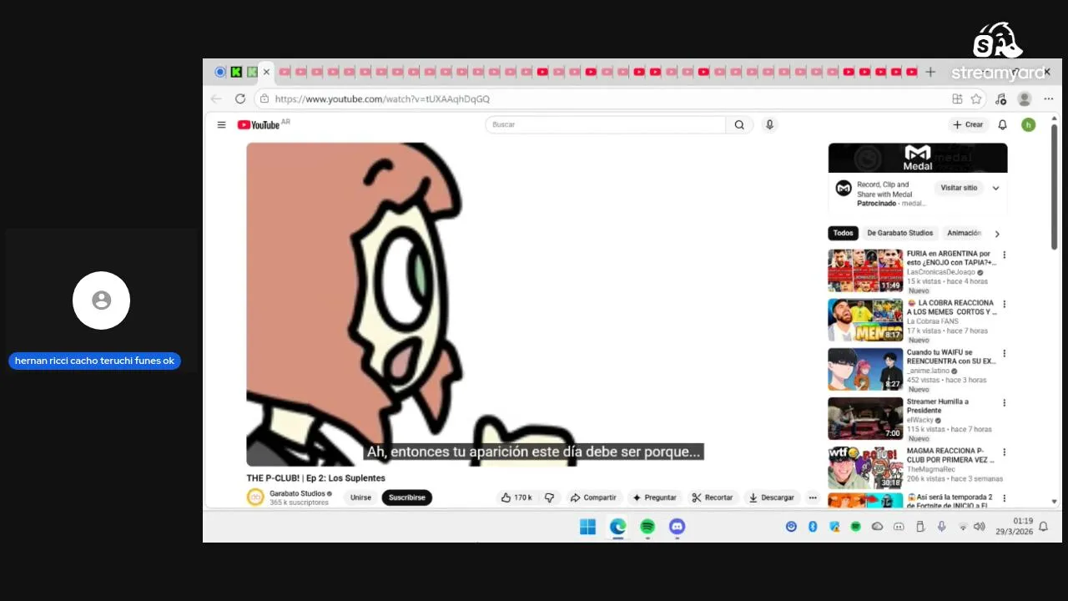Viewport: 1068px width, 601px height.
Task: Open a new browser tab
Action: 930,72
